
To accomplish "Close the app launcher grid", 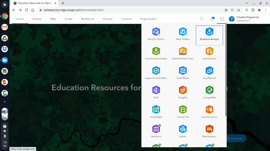I will pos(222,19).
